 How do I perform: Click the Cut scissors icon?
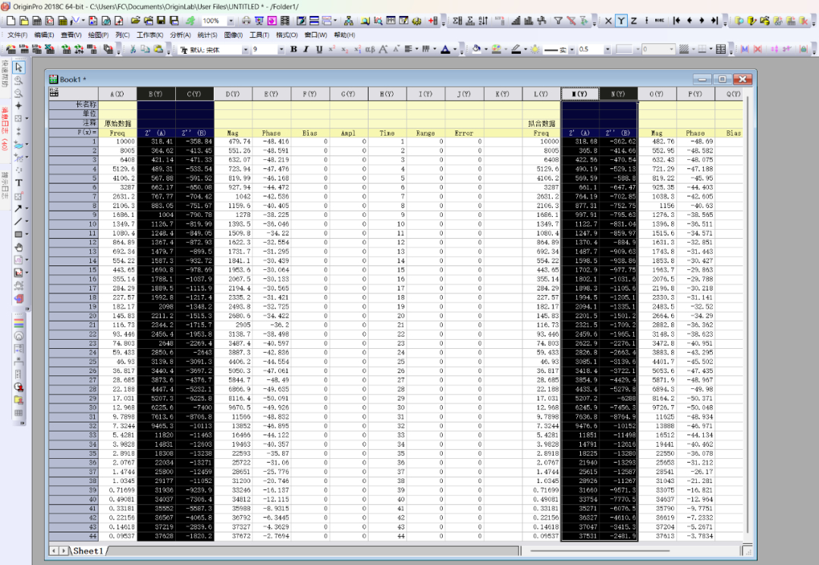tap(133, 49)
